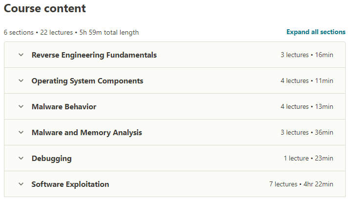The width and height of the screenshot is (350, 201).
Task: Click the '7 lectures • 4hr 22min' label
Action: (x=301, y=184)
